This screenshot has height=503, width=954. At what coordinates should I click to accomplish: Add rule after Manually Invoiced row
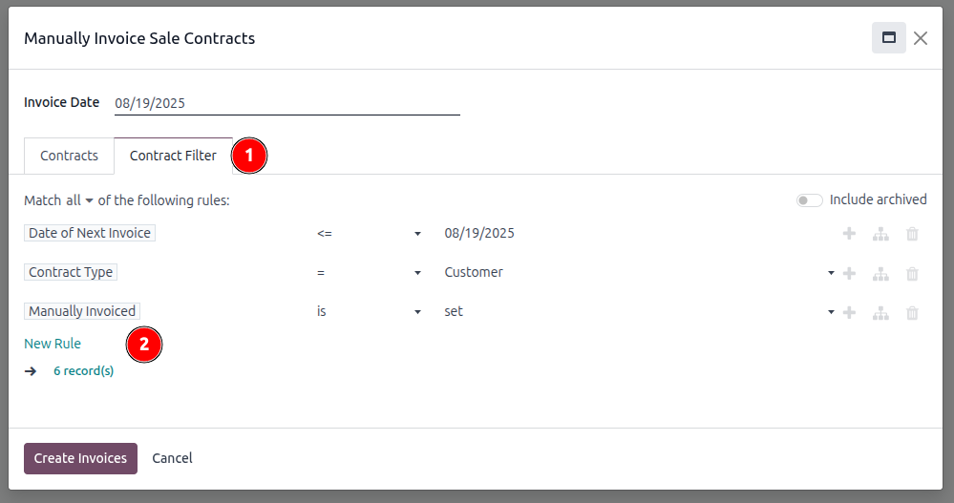click(849, 313)
